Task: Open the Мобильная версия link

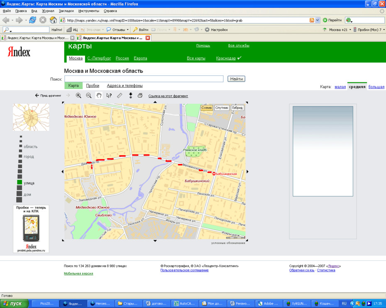Action: pos(78,273)
